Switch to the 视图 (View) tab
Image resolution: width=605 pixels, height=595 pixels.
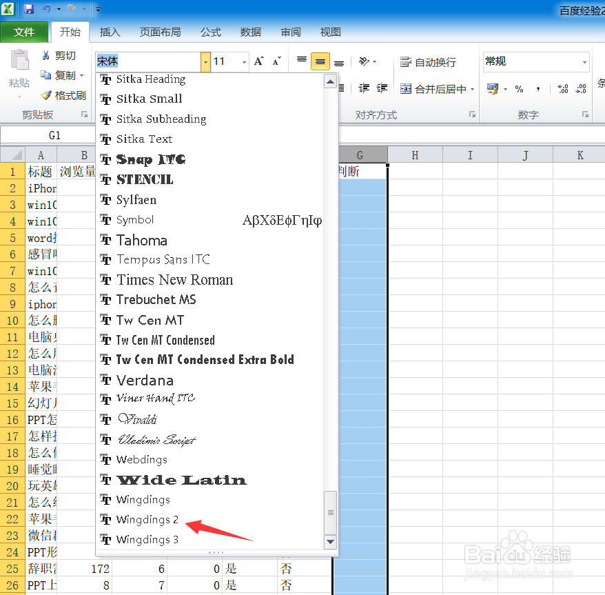(x=330, y=32)
